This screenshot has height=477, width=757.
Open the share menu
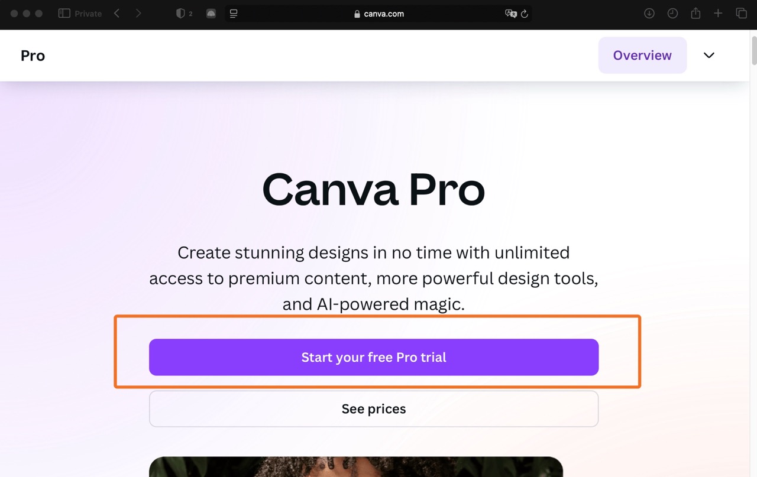tap(695, 14)
